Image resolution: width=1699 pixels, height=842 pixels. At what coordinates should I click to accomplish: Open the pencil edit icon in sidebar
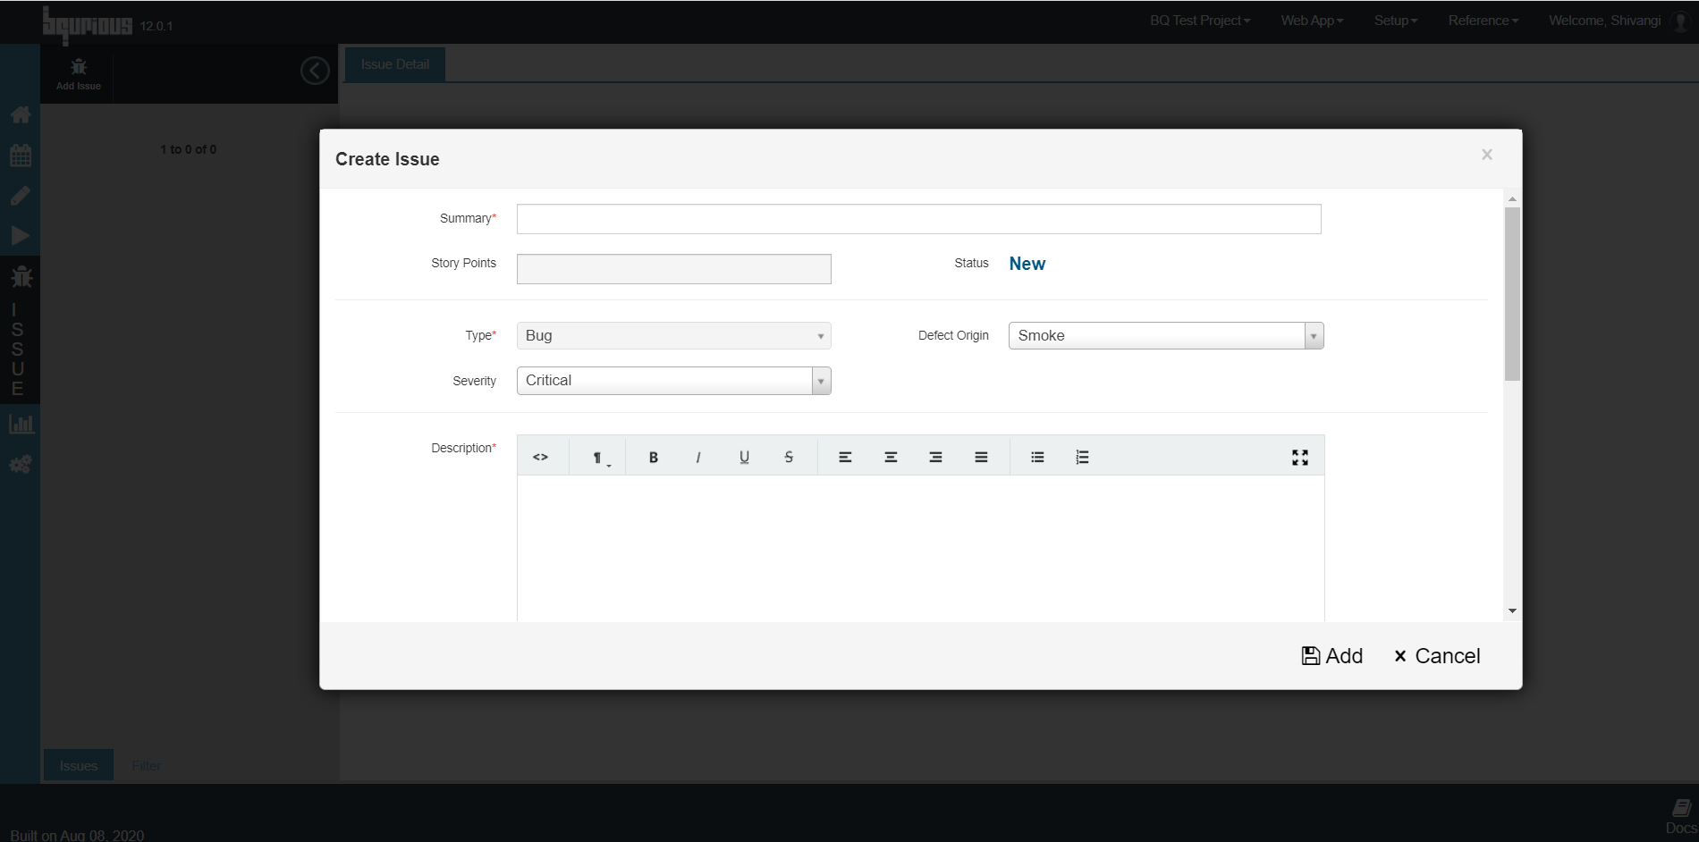click(21, 196)
